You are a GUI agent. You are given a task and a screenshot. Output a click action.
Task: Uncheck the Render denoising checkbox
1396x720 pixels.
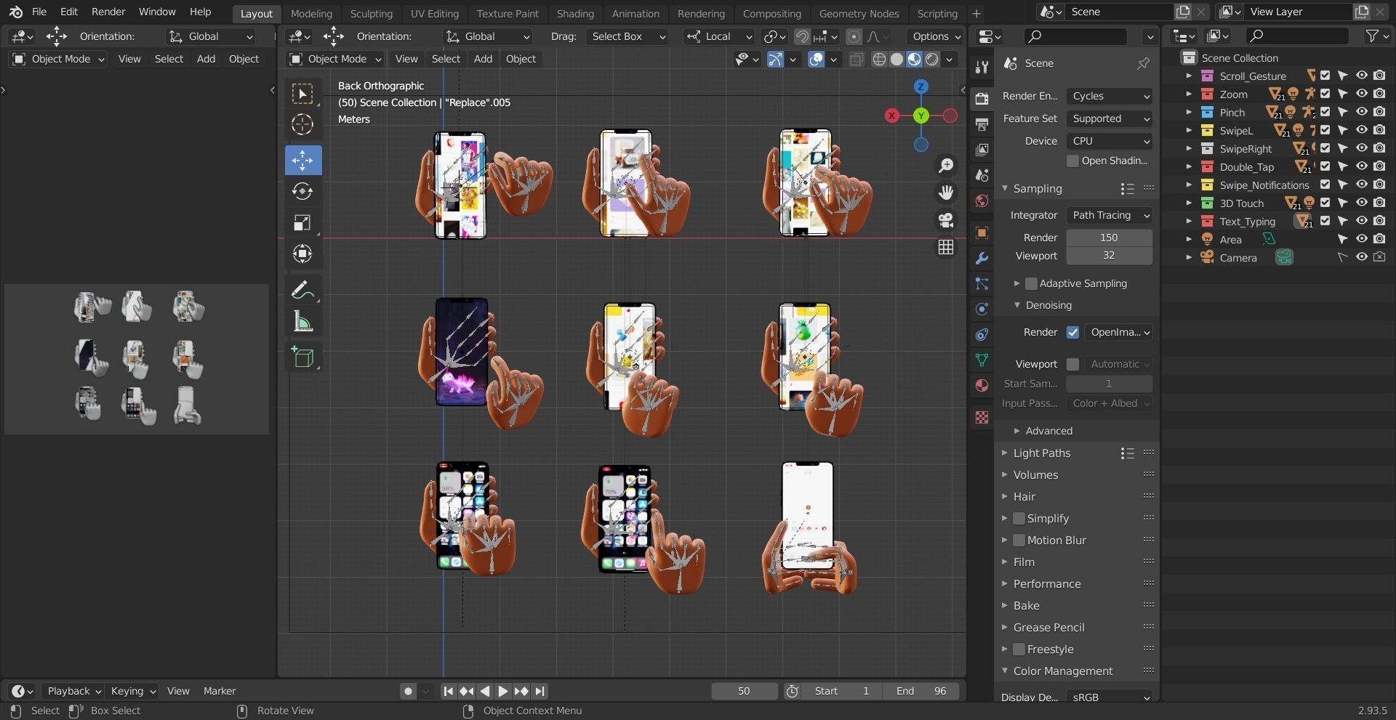[1072, 332]
